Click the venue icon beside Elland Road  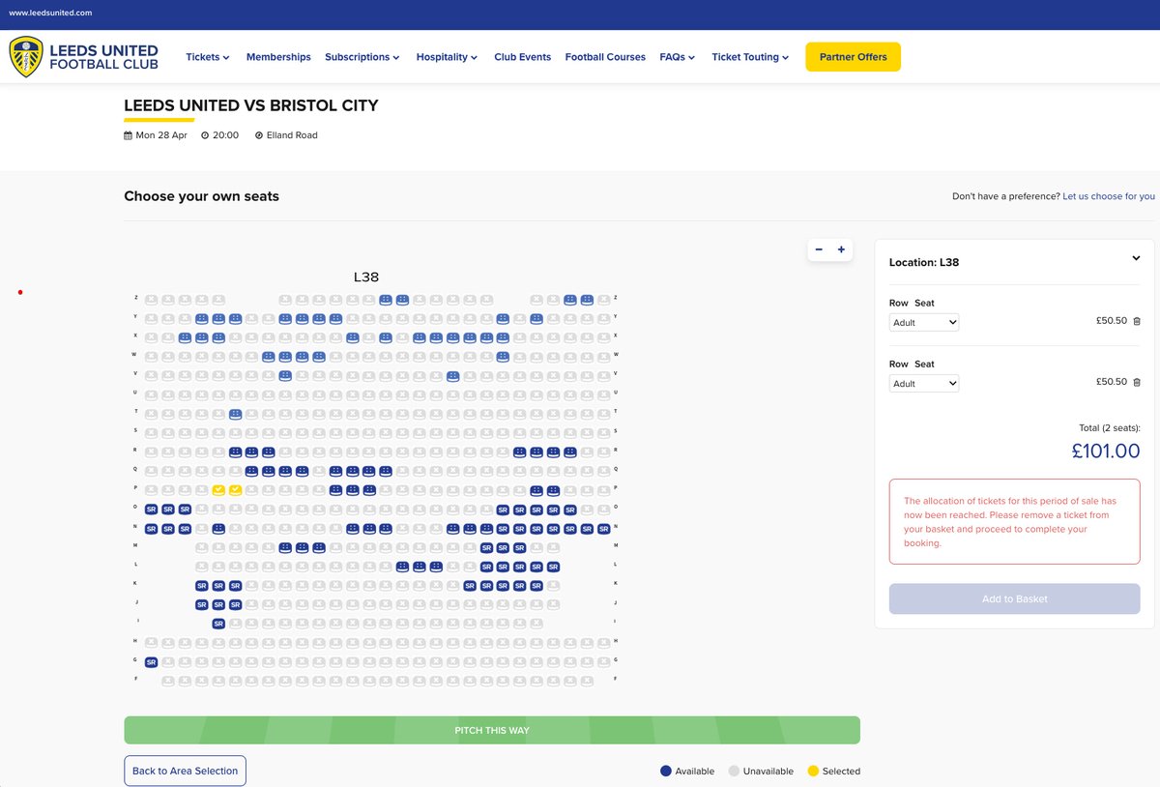click(x=259, y=135)
